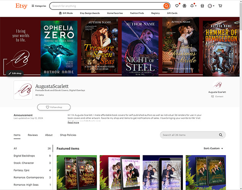Open the shopping cart

(x=220, y=6)
